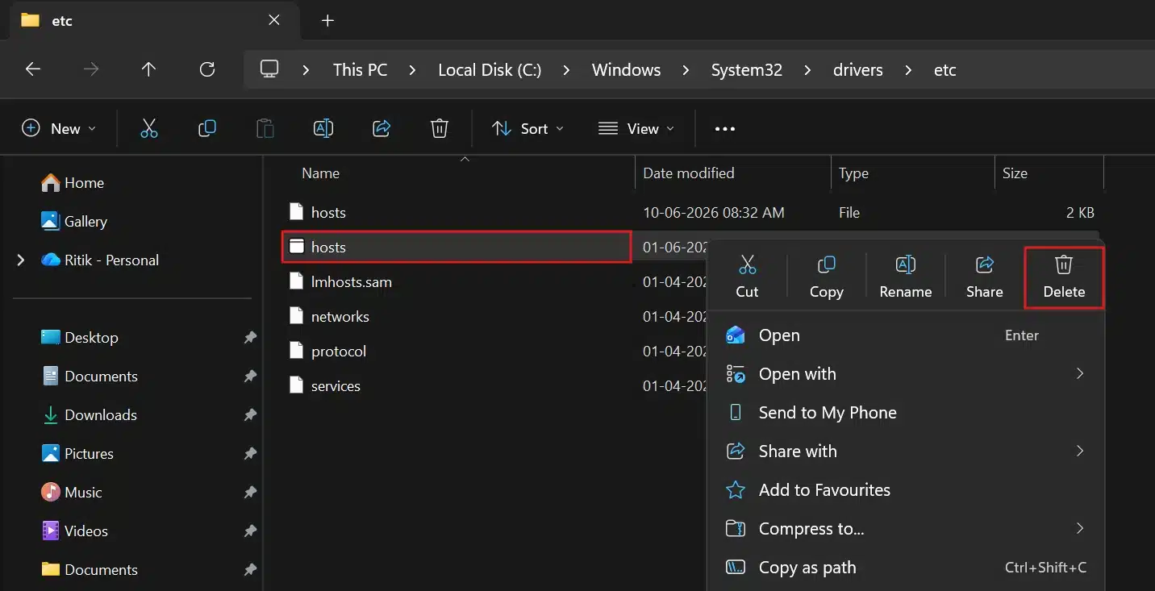Navigate to the drivers breadcrumb
Image resolution: width=1155 pixels, height=591 pixels.
pos(857,70)
